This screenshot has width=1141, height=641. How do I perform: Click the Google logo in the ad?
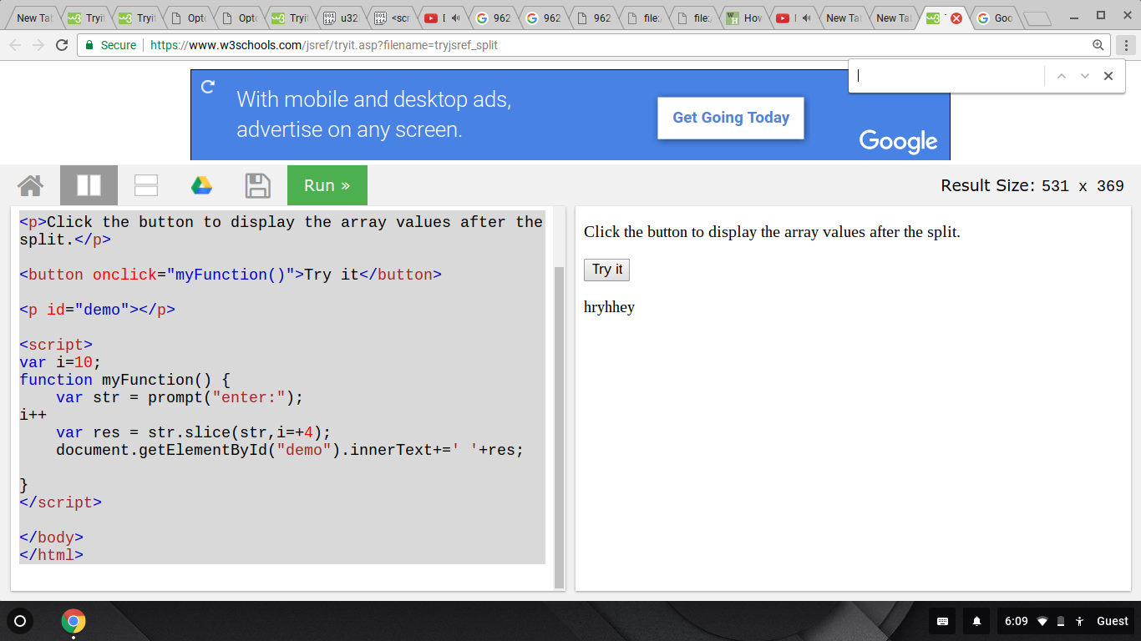[898, 141]
